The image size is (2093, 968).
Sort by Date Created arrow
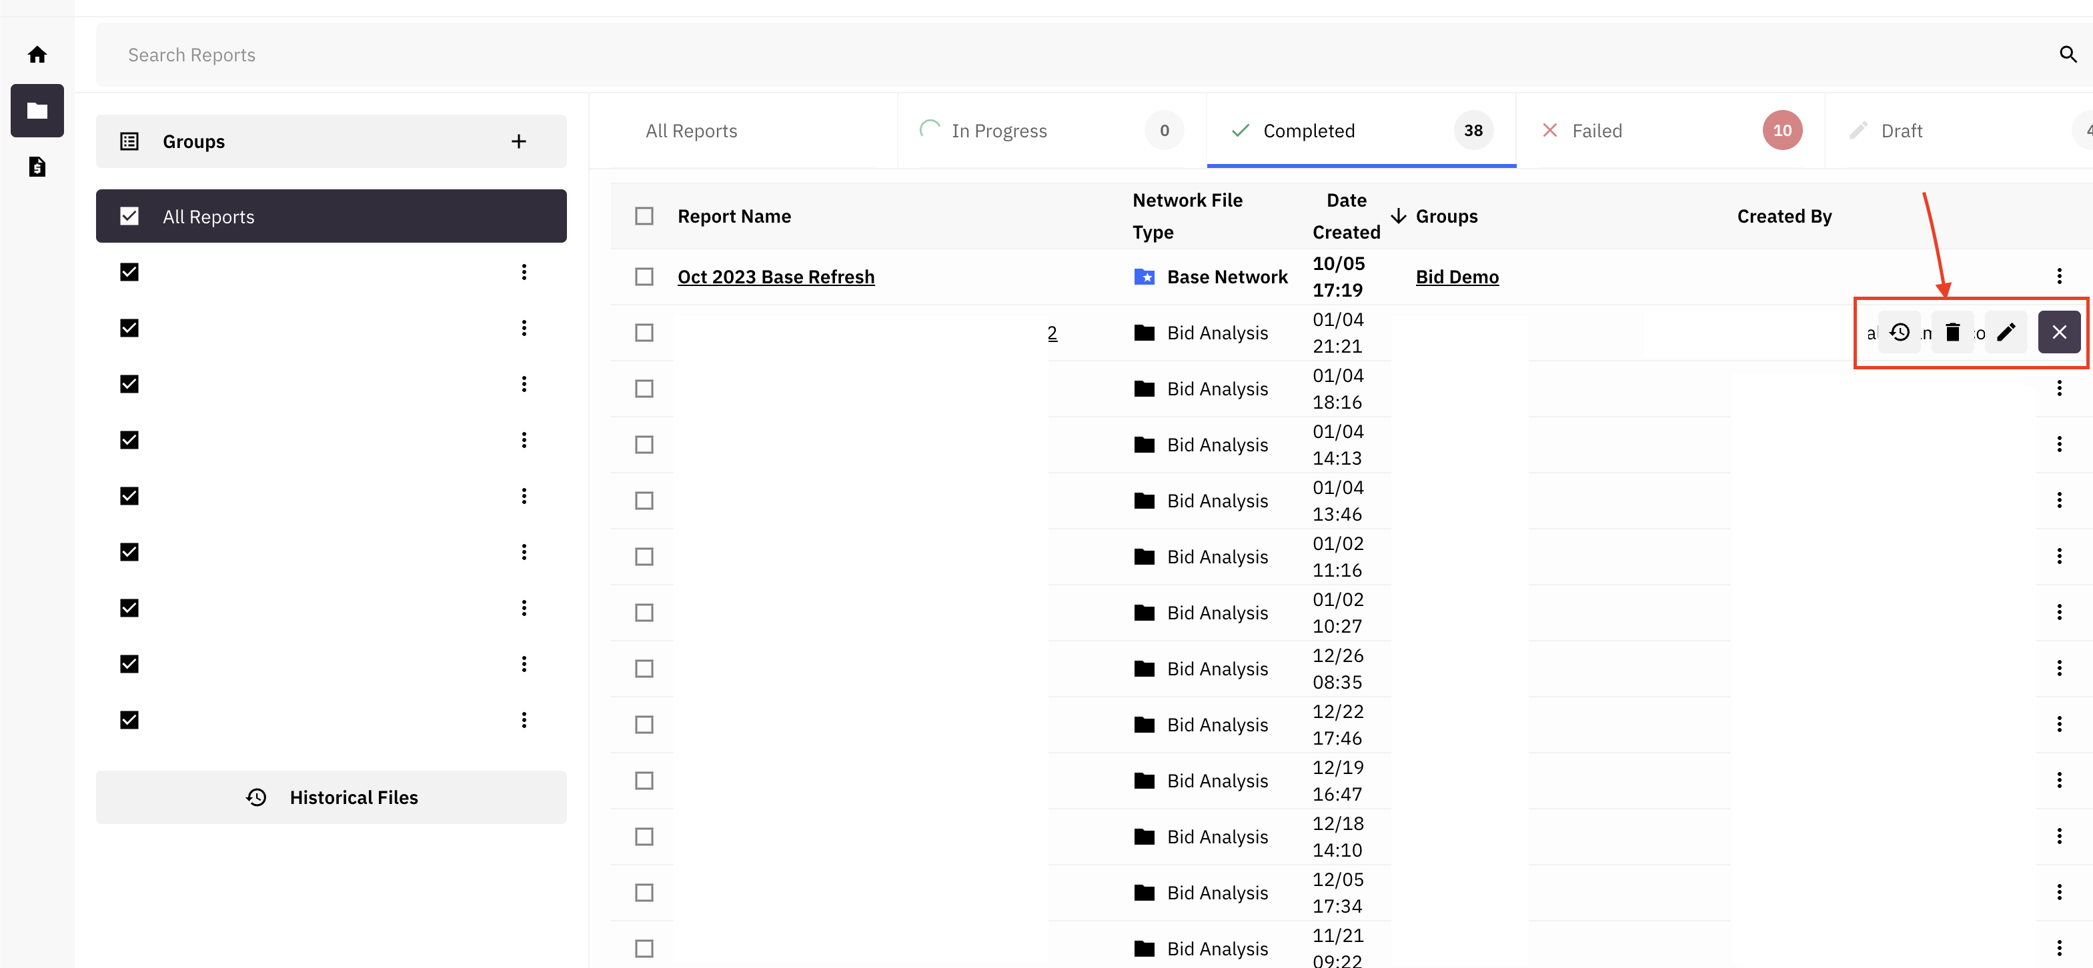1398,216
